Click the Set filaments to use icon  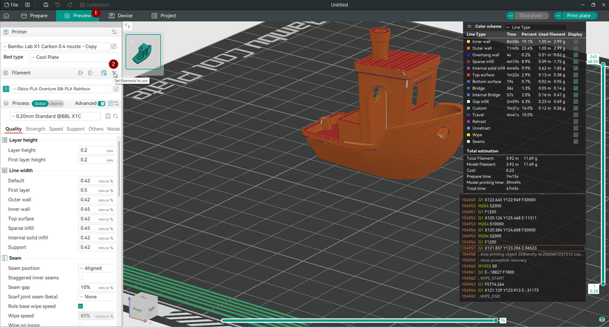pos(114,73)
